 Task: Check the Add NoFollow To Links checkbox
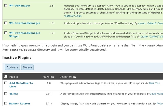[x=6, y=83]
